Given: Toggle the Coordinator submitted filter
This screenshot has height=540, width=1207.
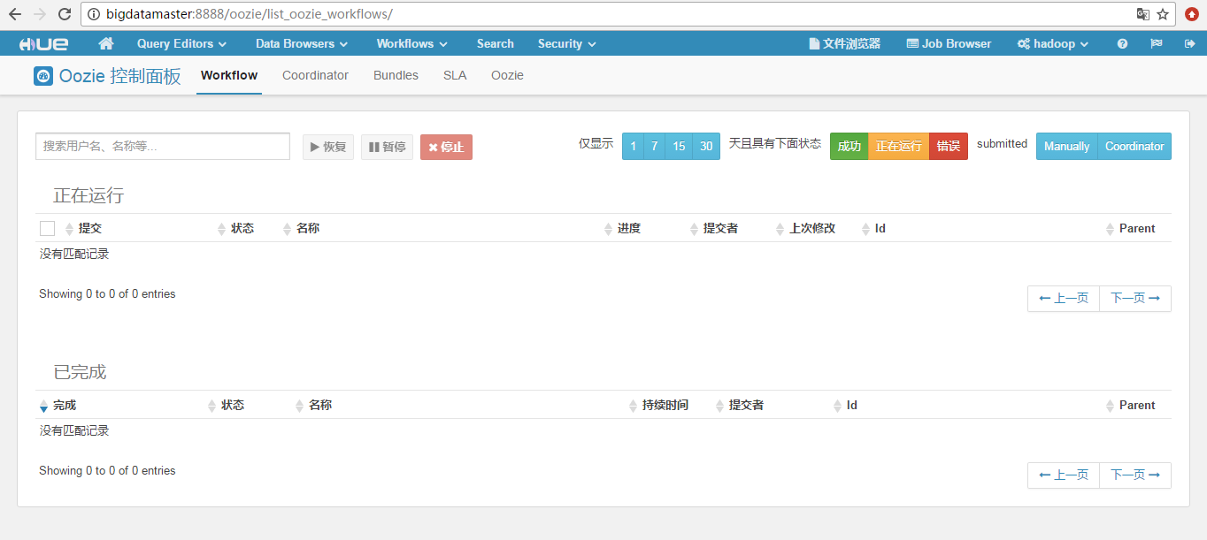Looking at the screenshot, I should point(1134,146).
